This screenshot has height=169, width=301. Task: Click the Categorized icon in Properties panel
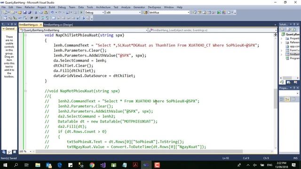(282, 99)
